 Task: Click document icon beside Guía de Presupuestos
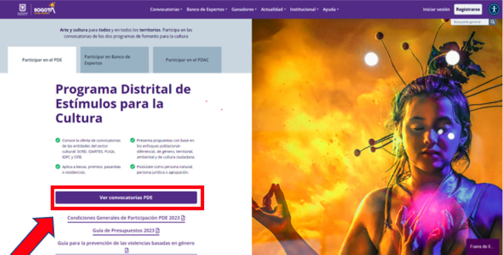pyautogui.click(x=158, y=231)
